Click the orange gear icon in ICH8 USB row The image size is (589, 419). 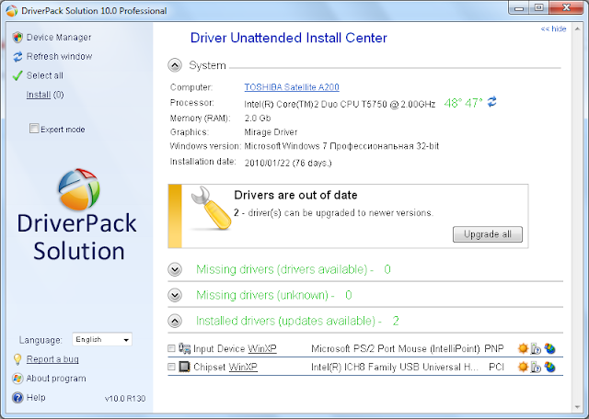click(x=523, y=367)
